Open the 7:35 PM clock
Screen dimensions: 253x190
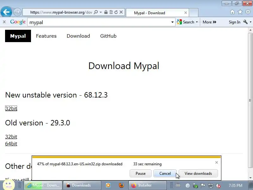(x=235, y=186)
